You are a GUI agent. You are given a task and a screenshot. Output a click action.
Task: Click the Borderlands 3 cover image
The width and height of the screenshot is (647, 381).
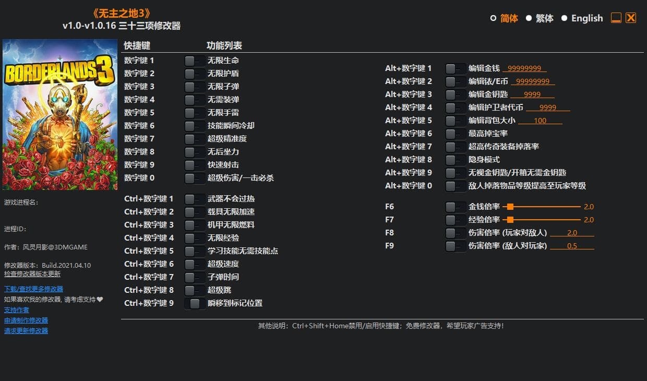point(60,114)
